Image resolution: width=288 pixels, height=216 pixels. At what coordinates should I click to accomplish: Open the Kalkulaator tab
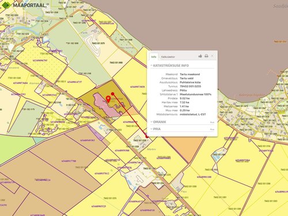point(168,57)
